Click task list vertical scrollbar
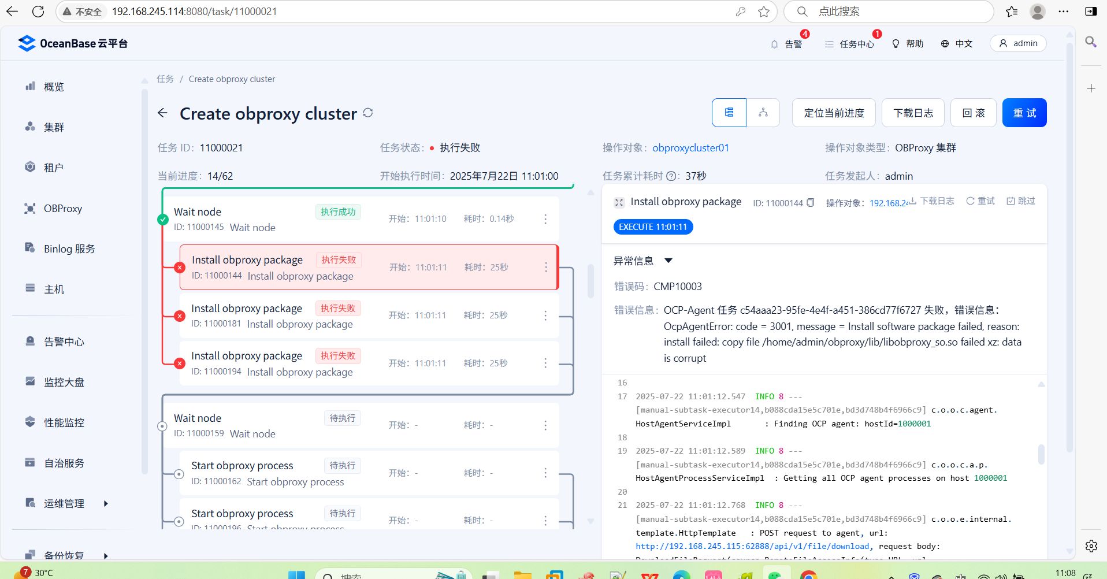This screenshot has height=579, width=1107. (590, 281)
